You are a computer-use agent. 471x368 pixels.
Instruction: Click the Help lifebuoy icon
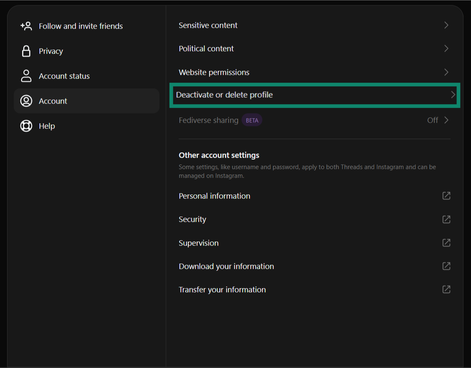point(26,126)
